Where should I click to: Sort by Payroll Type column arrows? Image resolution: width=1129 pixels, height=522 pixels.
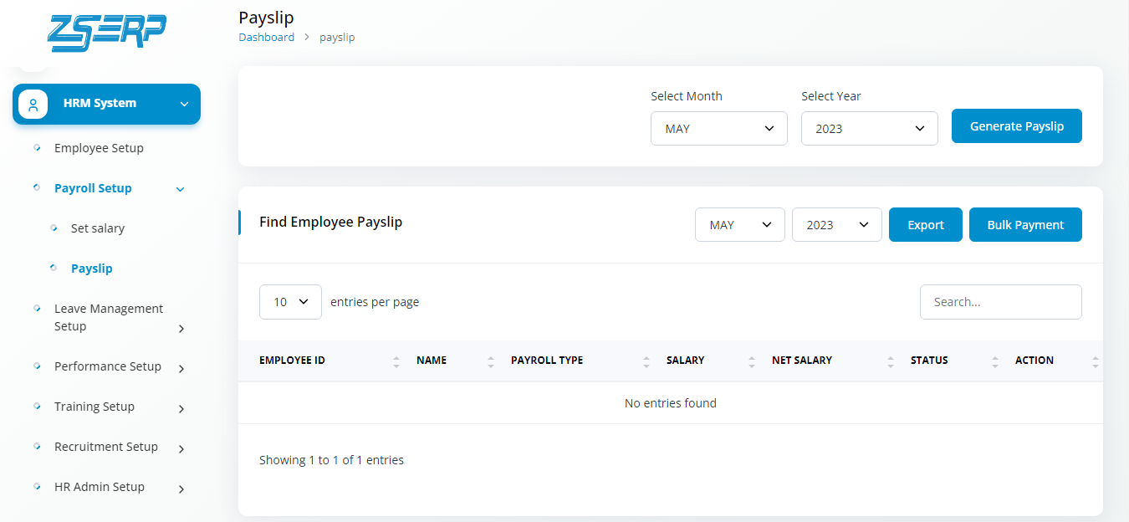click(646, 361)
